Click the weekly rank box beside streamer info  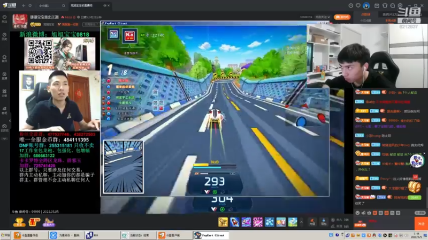click(90, 24)
